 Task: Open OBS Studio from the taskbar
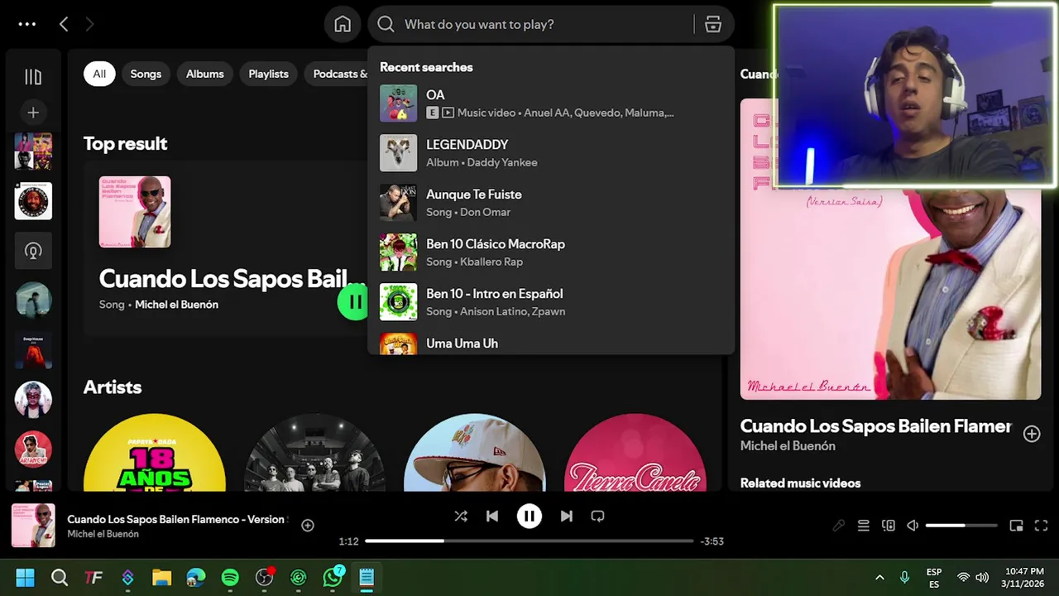coord(264,577)
